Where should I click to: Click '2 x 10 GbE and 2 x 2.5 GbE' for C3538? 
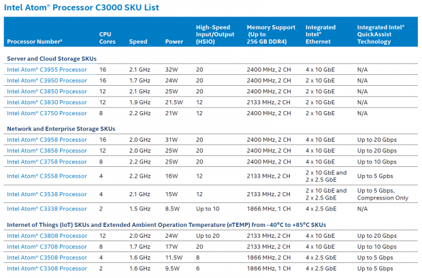[326, 194]
